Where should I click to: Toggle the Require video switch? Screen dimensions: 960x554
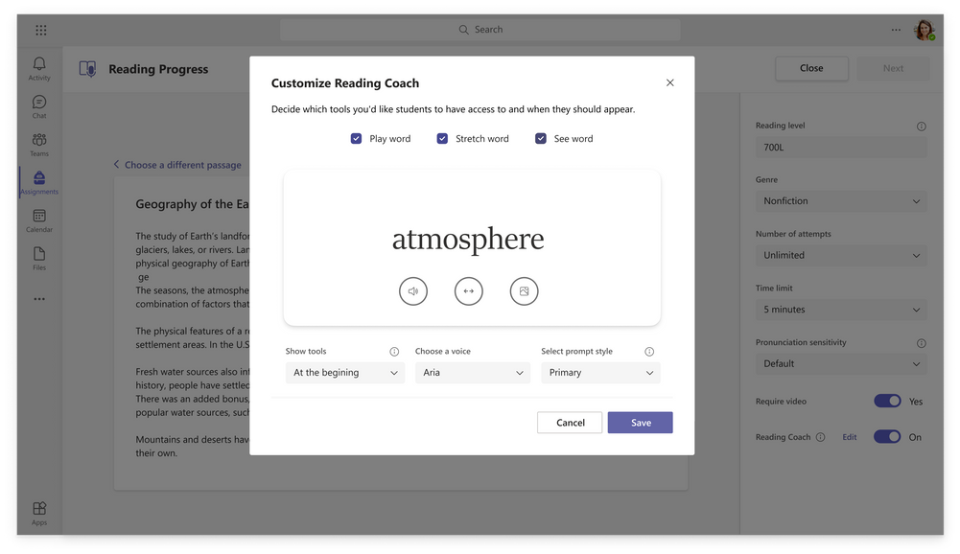(887, 401)
